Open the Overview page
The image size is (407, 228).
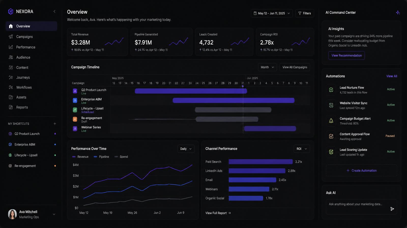click(x=31, y=26)
